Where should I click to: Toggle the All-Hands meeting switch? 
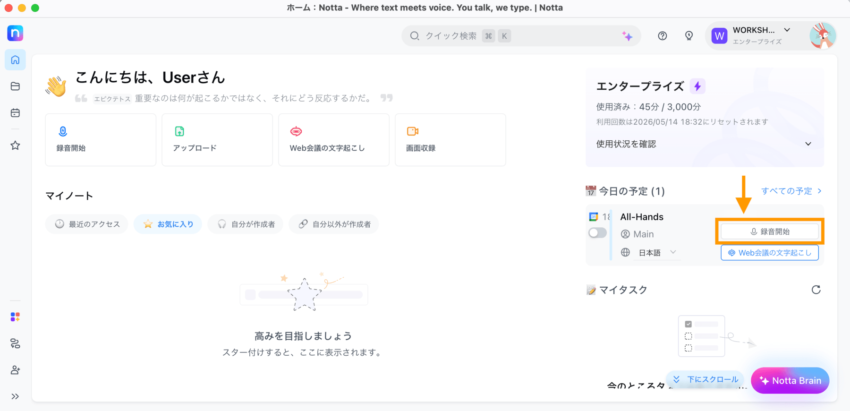pos(597,233)
